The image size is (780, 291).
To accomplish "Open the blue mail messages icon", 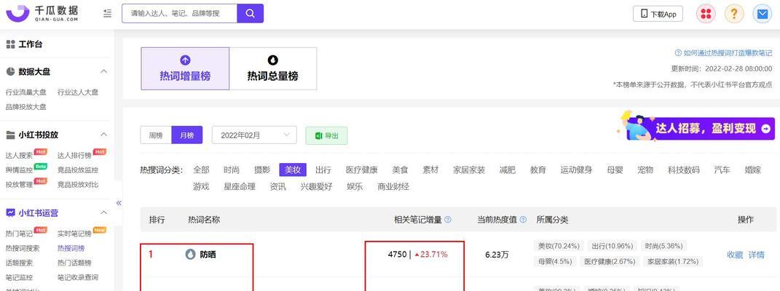I will pos(762,14).
